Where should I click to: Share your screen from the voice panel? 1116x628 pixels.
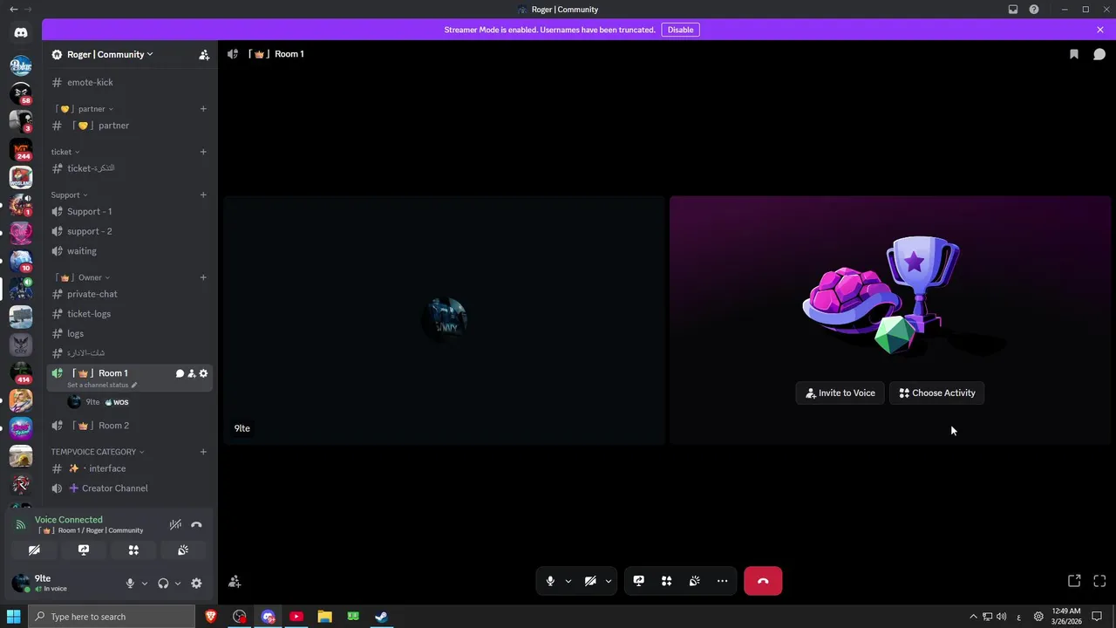pos(84,550)
